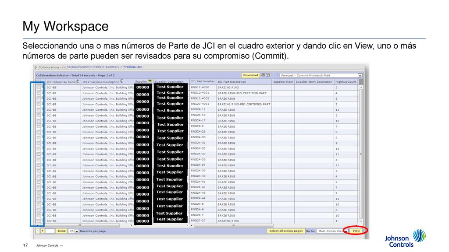Sort by JCI Enterprise Description sort icon

(122, 81)
